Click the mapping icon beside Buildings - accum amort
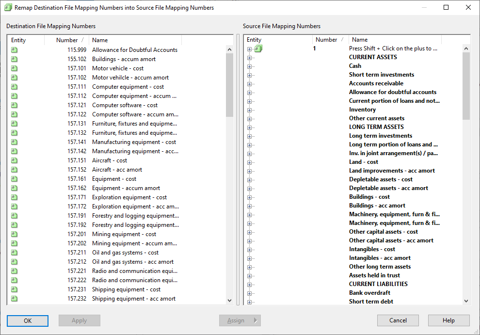 [14, 59]
